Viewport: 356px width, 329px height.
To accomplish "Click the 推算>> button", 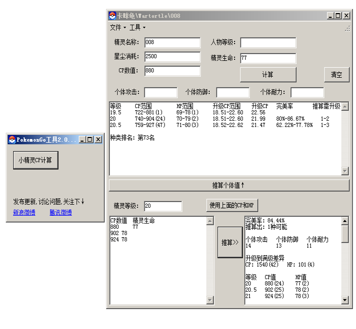I will [x=230, y=242].
